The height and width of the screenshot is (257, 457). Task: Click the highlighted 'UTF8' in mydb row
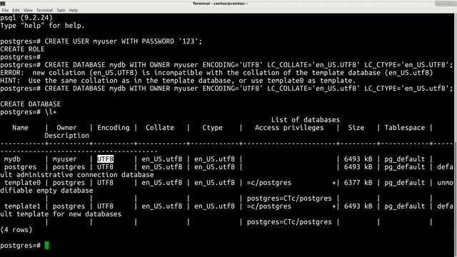click(x=105, y=159)
